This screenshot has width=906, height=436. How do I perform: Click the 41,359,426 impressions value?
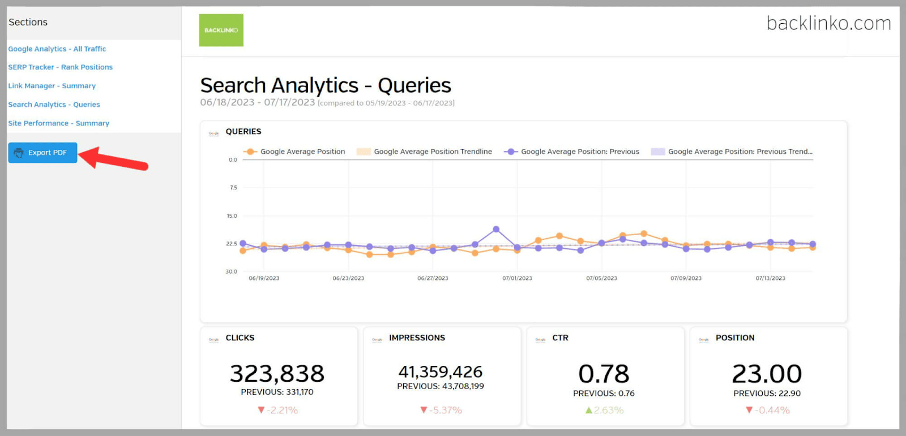(x=440, y=372)
